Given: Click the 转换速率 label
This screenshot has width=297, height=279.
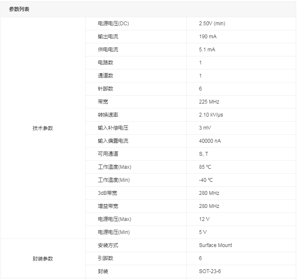Looking at the screenshot, I should pyautogui.click(x=108, y=115).
